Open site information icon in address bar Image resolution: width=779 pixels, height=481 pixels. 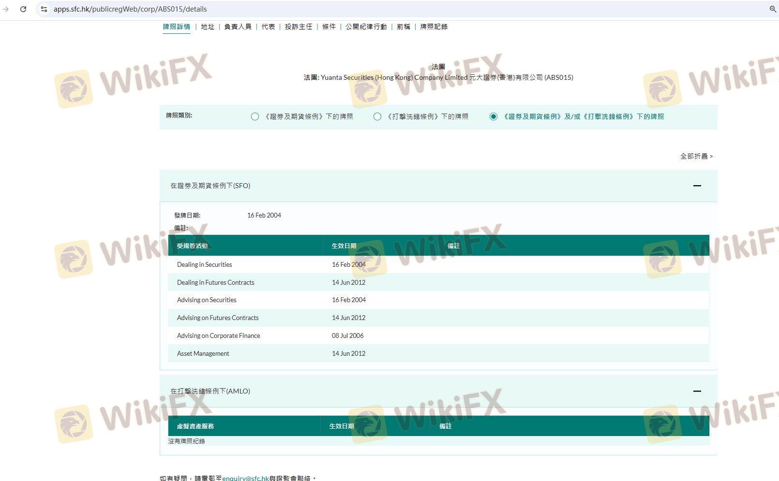pyautogui.click(x=44, y=9)
